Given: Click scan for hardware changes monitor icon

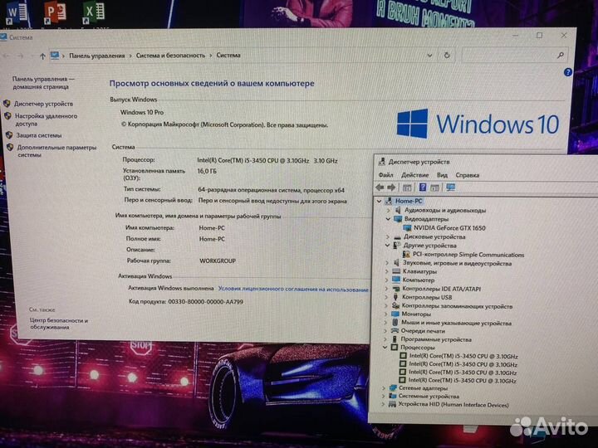Looking at the screenshot, I should (450, 187).
